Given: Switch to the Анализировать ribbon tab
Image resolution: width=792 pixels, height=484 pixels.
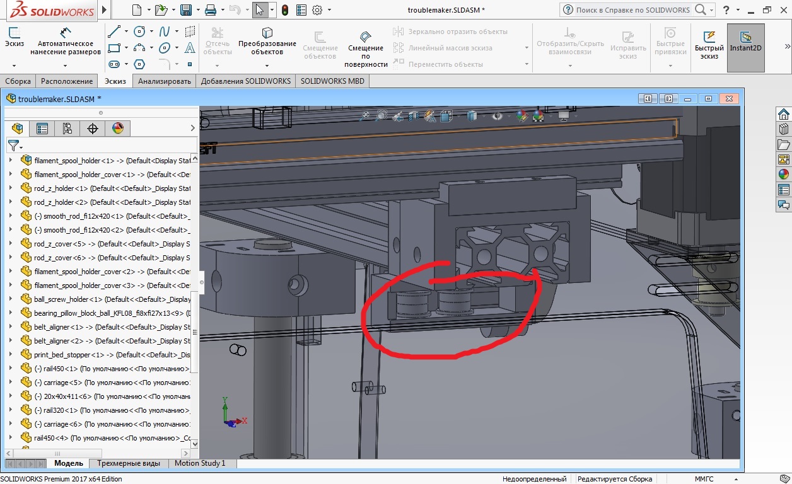Looking at the screenshot, I should pos(164,81).
